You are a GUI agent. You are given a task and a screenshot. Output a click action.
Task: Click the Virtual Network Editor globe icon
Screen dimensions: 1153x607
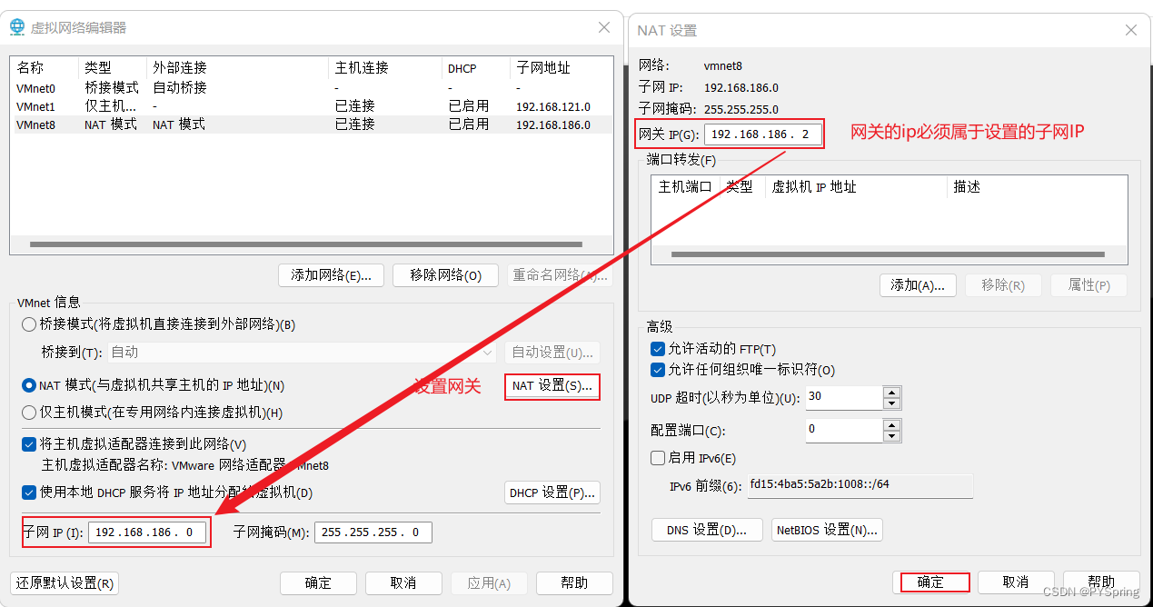coord(17,27)
